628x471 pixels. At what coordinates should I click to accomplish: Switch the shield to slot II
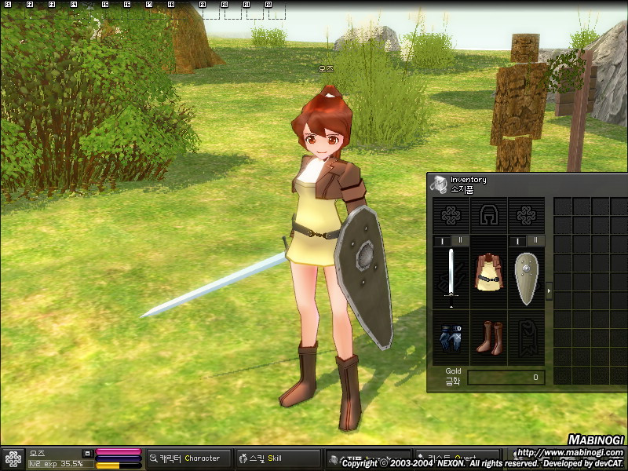pos(535,240)
